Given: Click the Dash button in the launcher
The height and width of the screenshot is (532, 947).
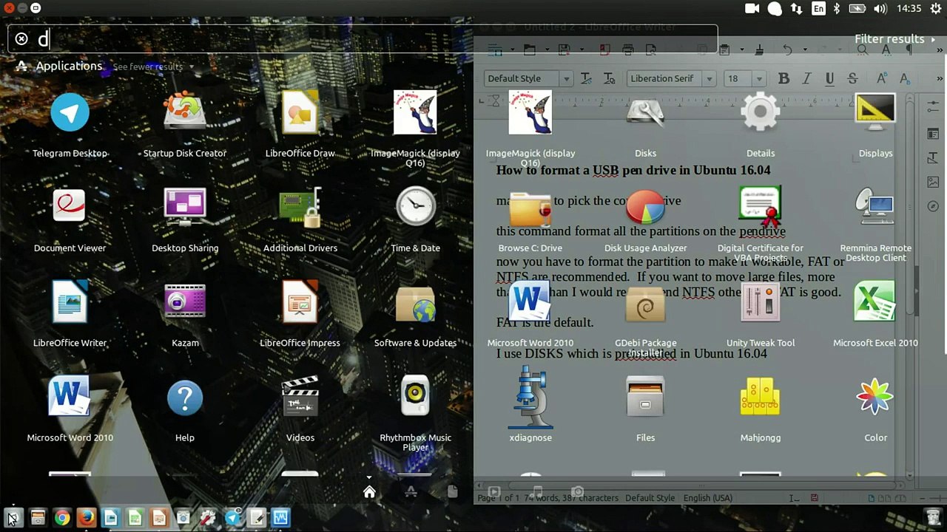Looking at the screenshot, I should click(13, 518).
